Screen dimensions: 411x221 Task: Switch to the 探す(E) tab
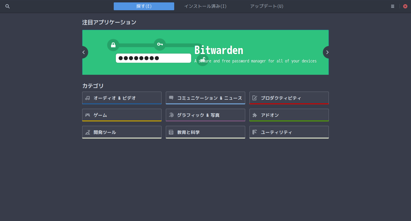tap(144, 6)
